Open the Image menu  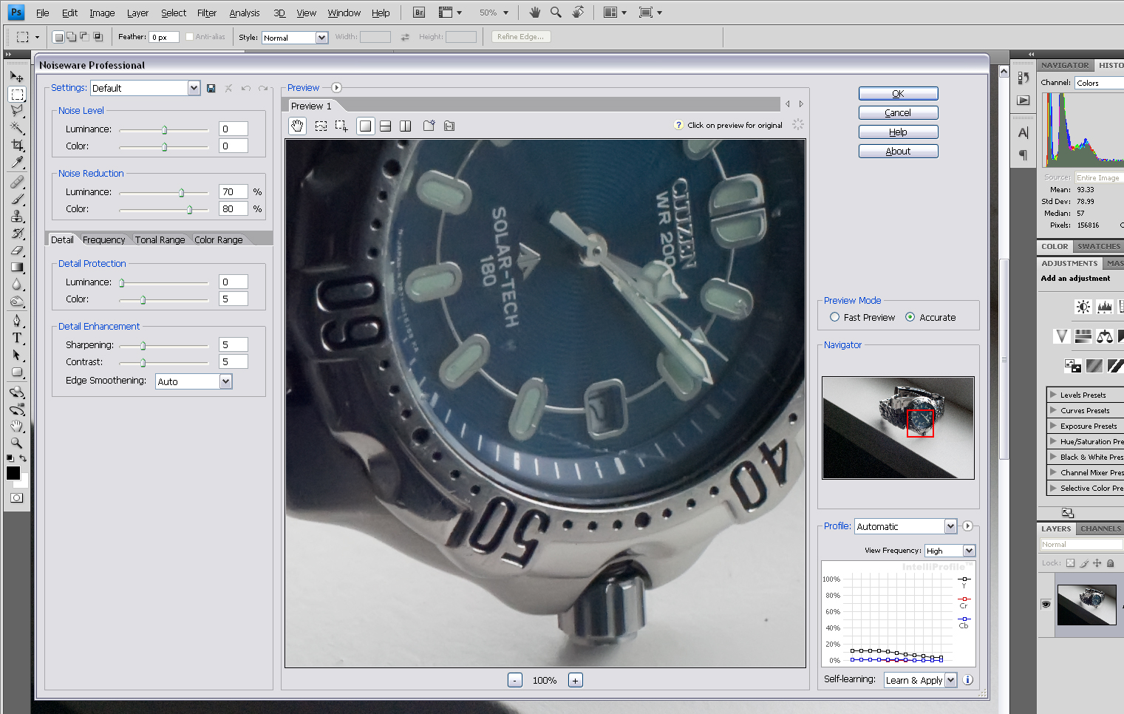pyautogui.click(x=102, y=13)
